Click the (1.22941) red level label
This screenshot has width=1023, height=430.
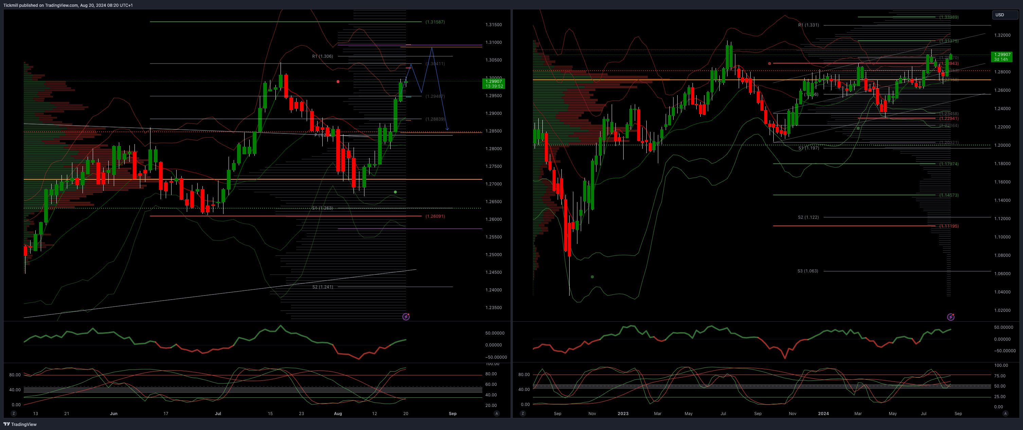click(x=949, y=118)
